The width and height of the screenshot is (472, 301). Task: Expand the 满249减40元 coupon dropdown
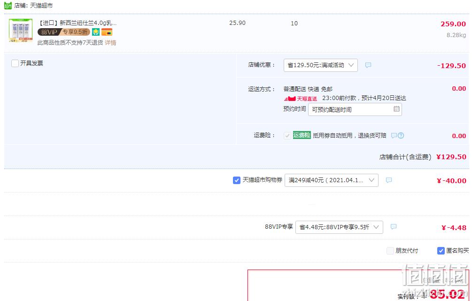click(x=332, y=180)
